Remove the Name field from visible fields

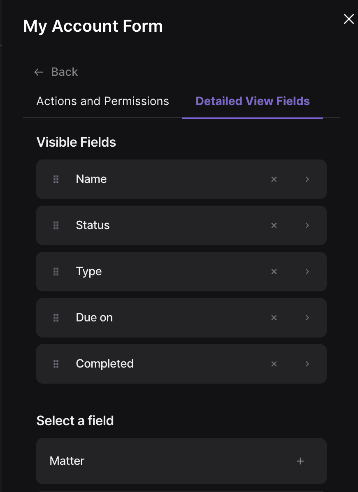[x=274, y=179]
